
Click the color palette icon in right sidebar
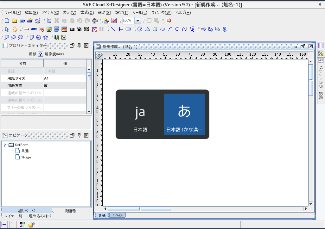pyautogui.click(x=321, y=61)
